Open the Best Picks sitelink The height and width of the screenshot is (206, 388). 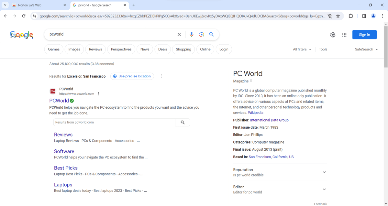66,168
